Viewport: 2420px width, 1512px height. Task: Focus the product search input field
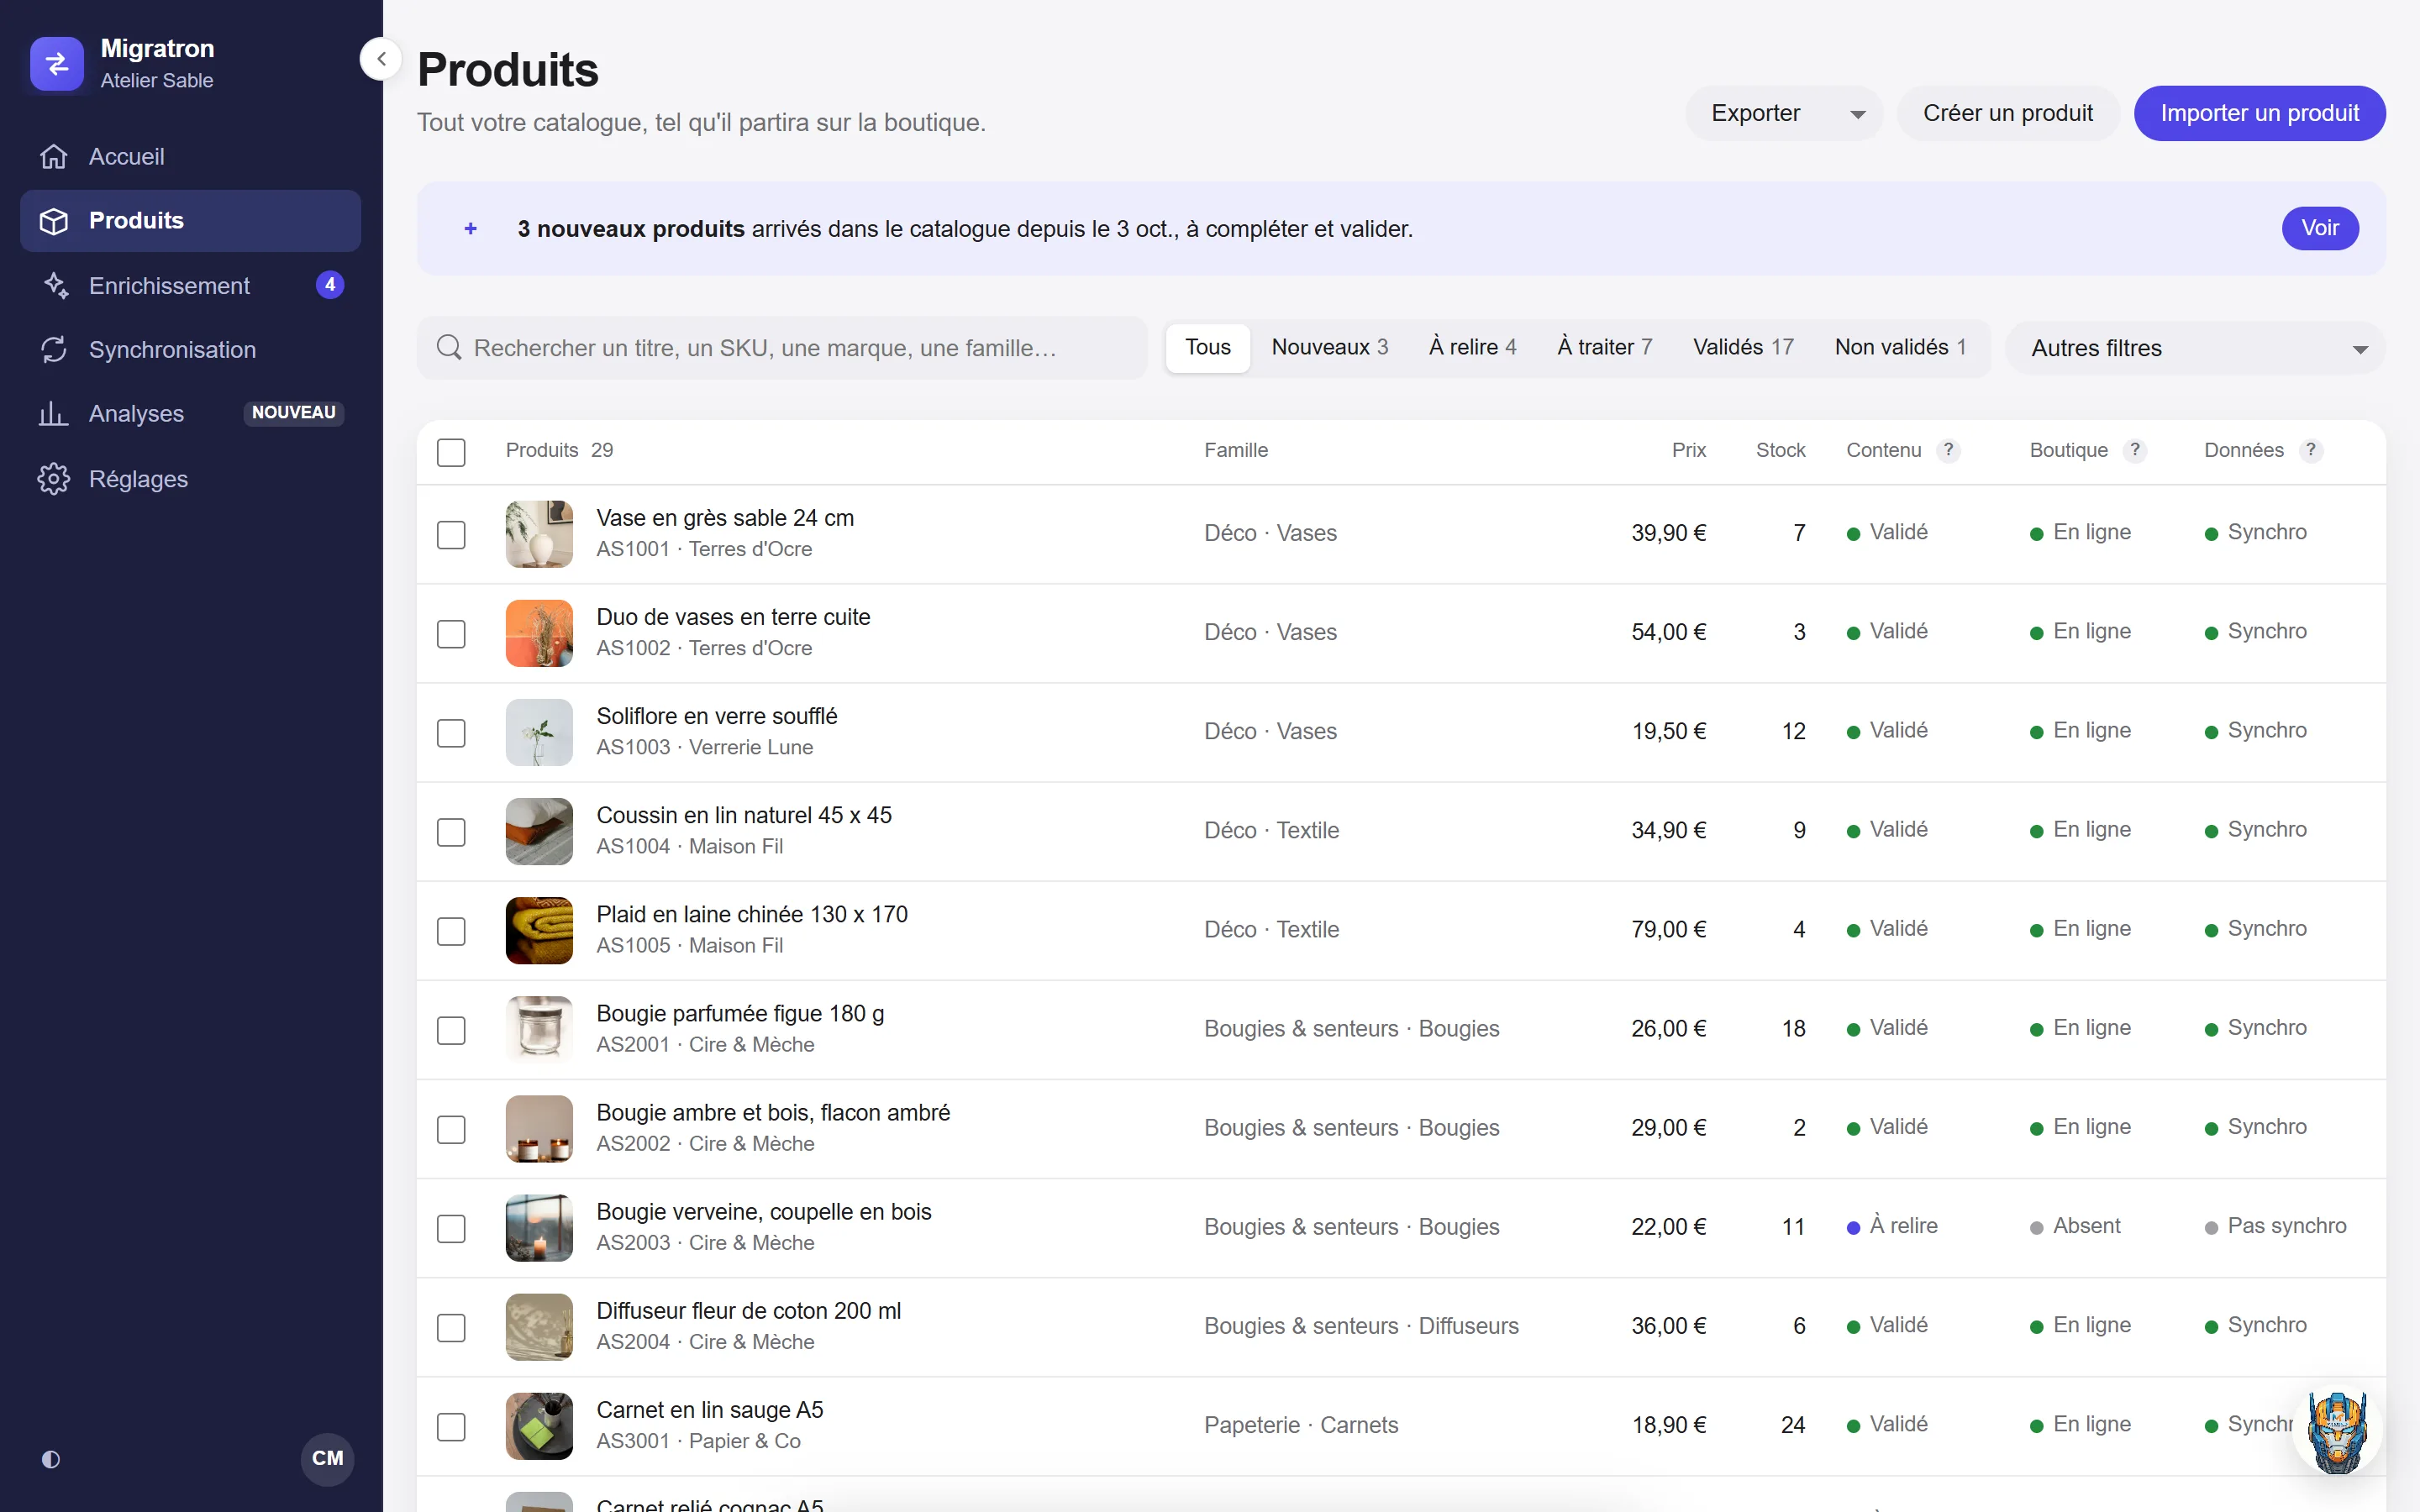click(782, 348)
